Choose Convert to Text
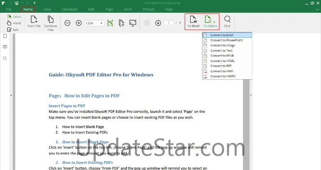The width and height of the screenshot is (321, 170). click(227, 51)
